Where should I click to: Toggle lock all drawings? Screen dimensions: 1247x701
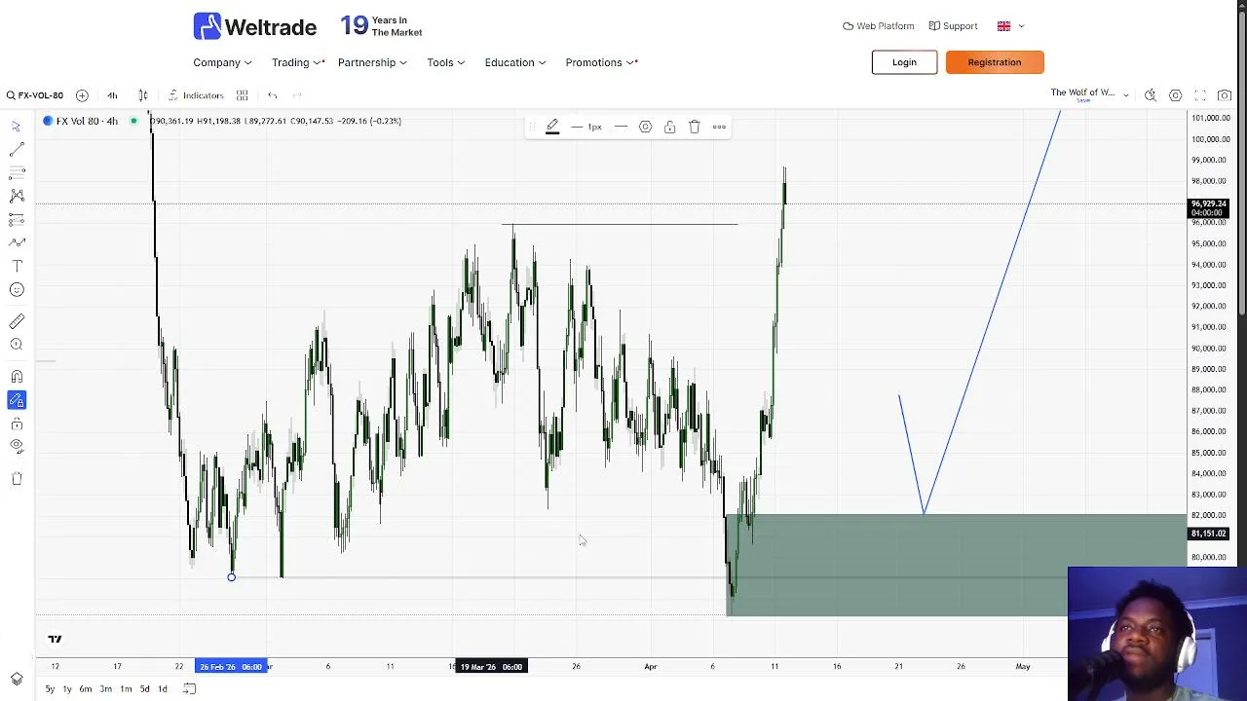(17, 424)
